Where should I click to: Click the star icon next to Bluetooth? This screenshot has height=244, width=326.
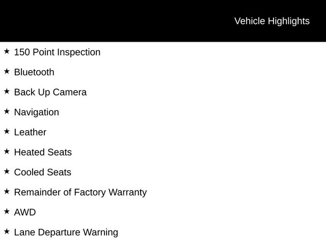(7, 71)
